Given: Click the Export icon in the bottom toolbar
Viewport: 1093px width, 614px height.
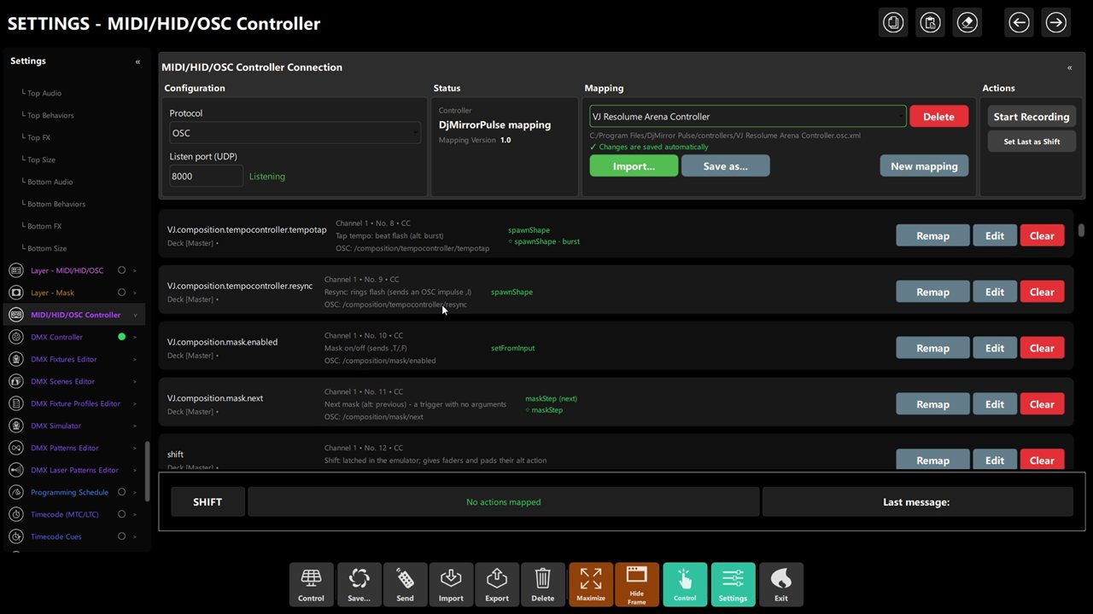Looking at the screenshot, I should pos(497,584).
